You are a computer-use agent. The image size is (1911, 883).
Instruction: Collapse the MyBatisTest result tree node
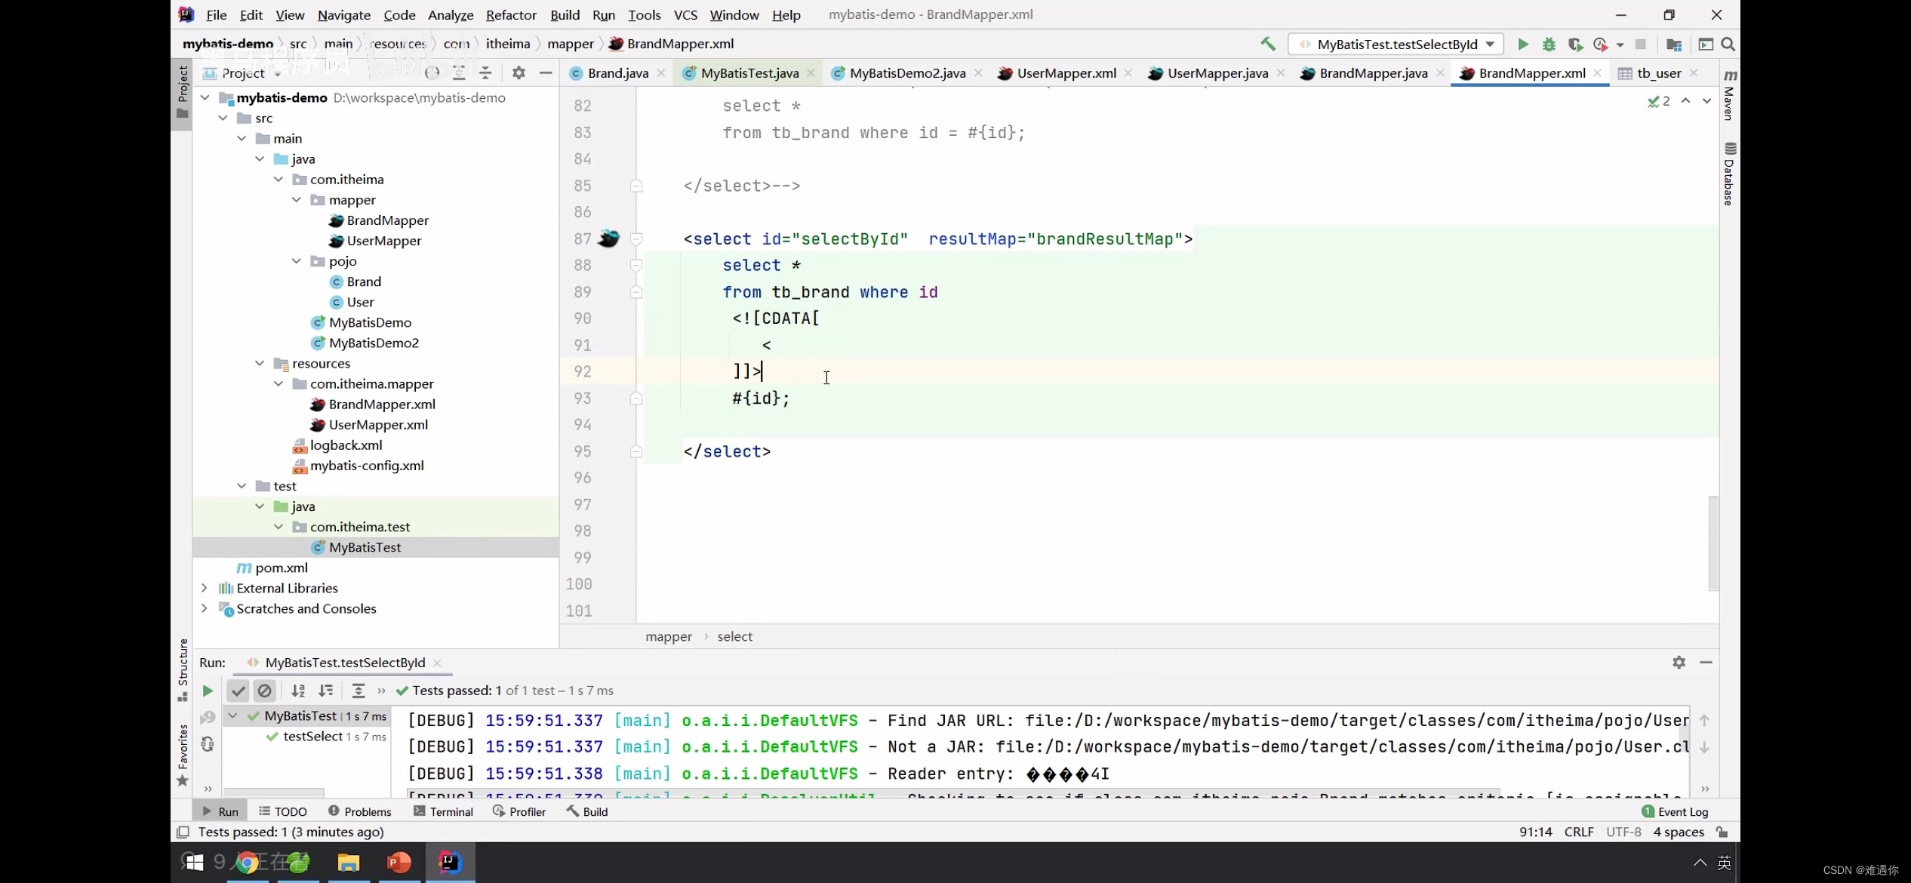coord(232,715)
